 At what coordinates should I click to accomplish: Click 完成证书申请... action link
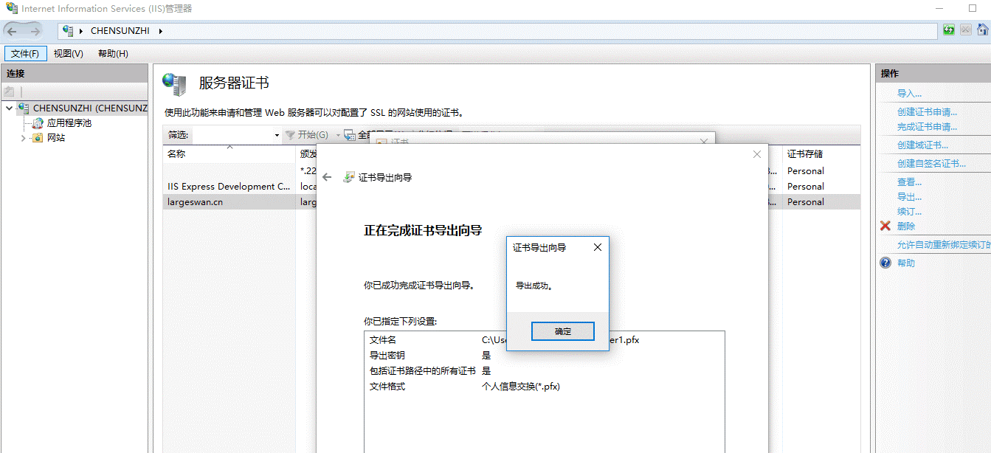click(x=927, y=127)
